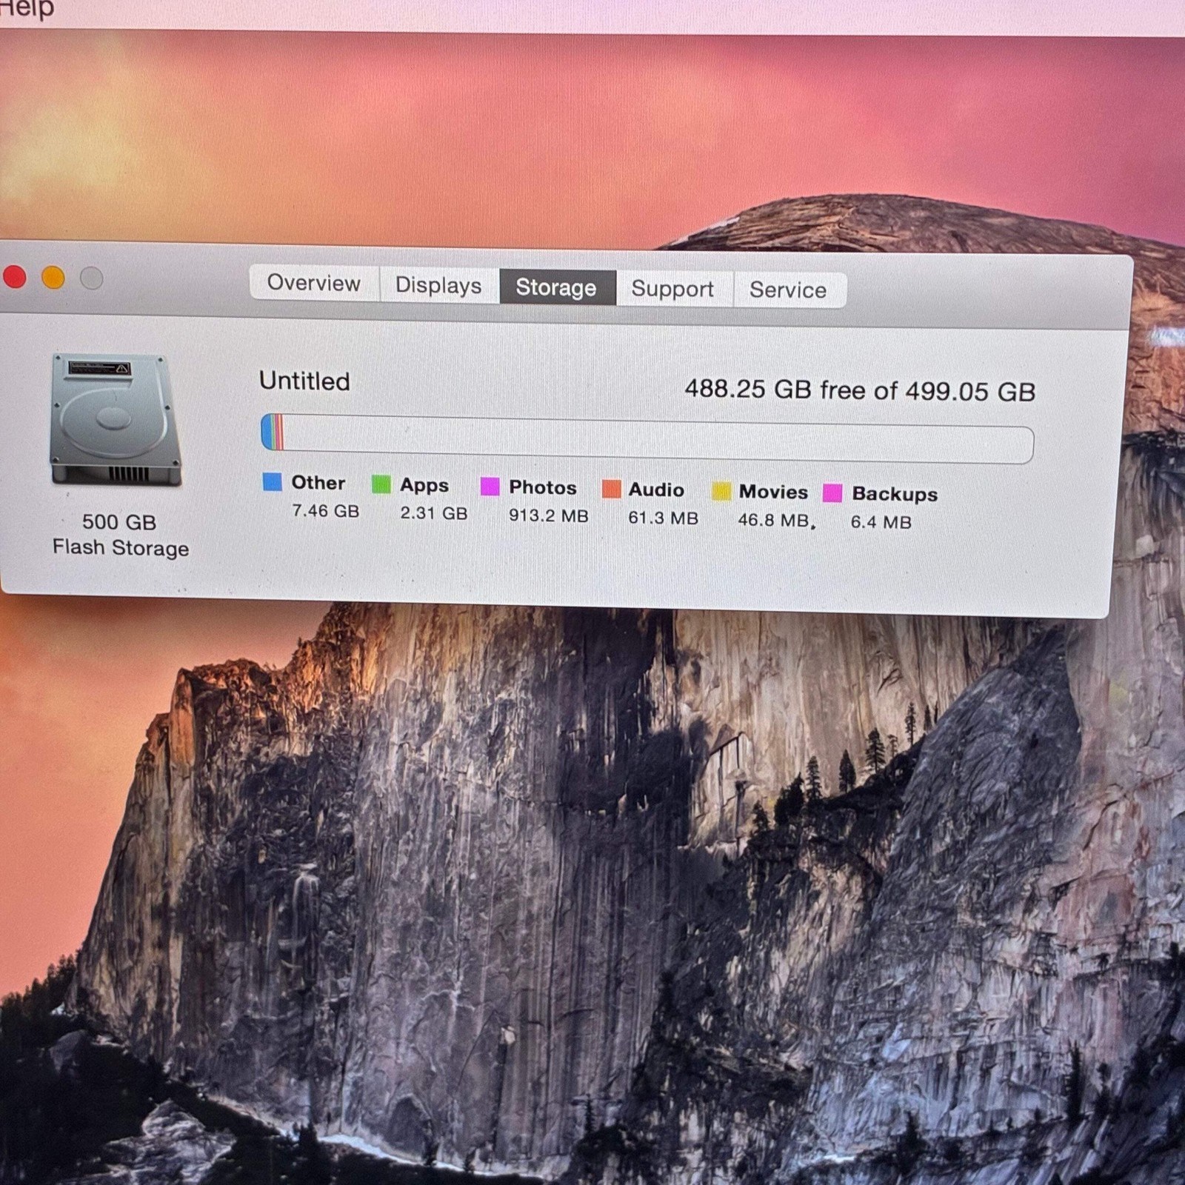This screenshot has width=1185, height=1185.
Task: Open the Displays tab
Action: pos(438,285)
